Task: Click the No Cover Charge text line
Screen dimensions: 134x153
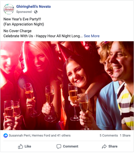Action: [17, 31]
